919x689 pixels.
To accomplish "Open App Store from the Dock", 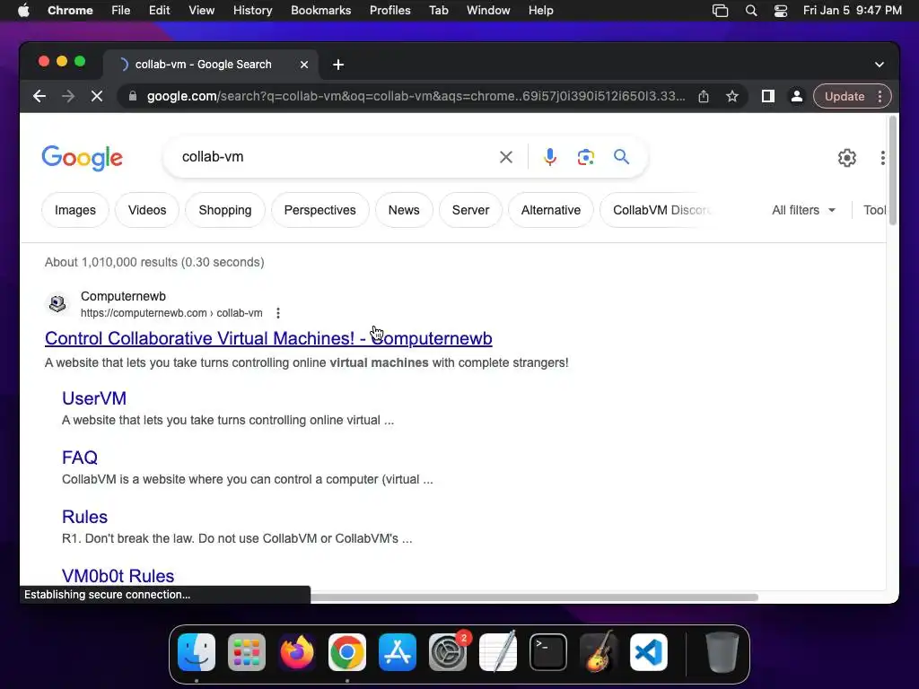I will tap(398, 651).
